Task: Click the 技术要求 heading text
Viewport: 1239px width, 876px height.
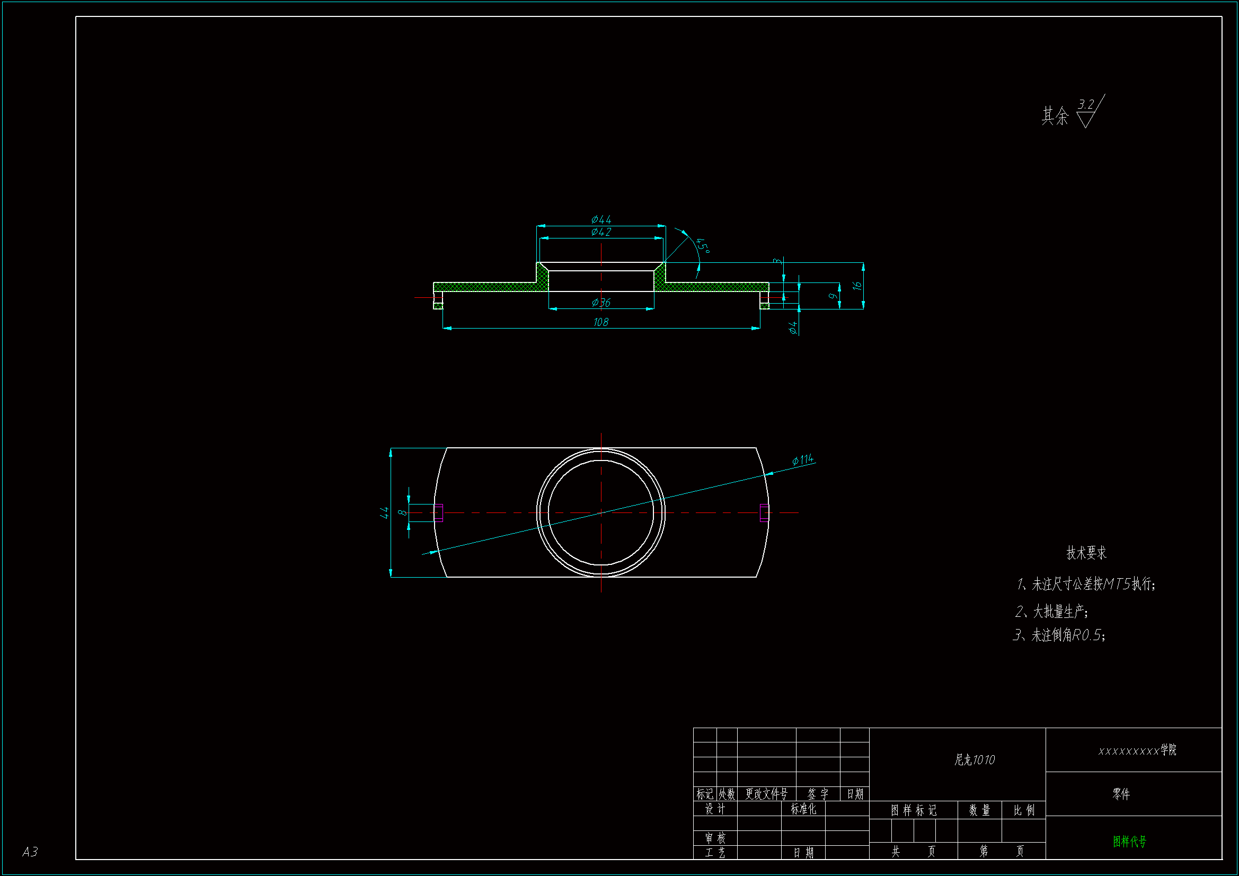Action: [1086, 553]
